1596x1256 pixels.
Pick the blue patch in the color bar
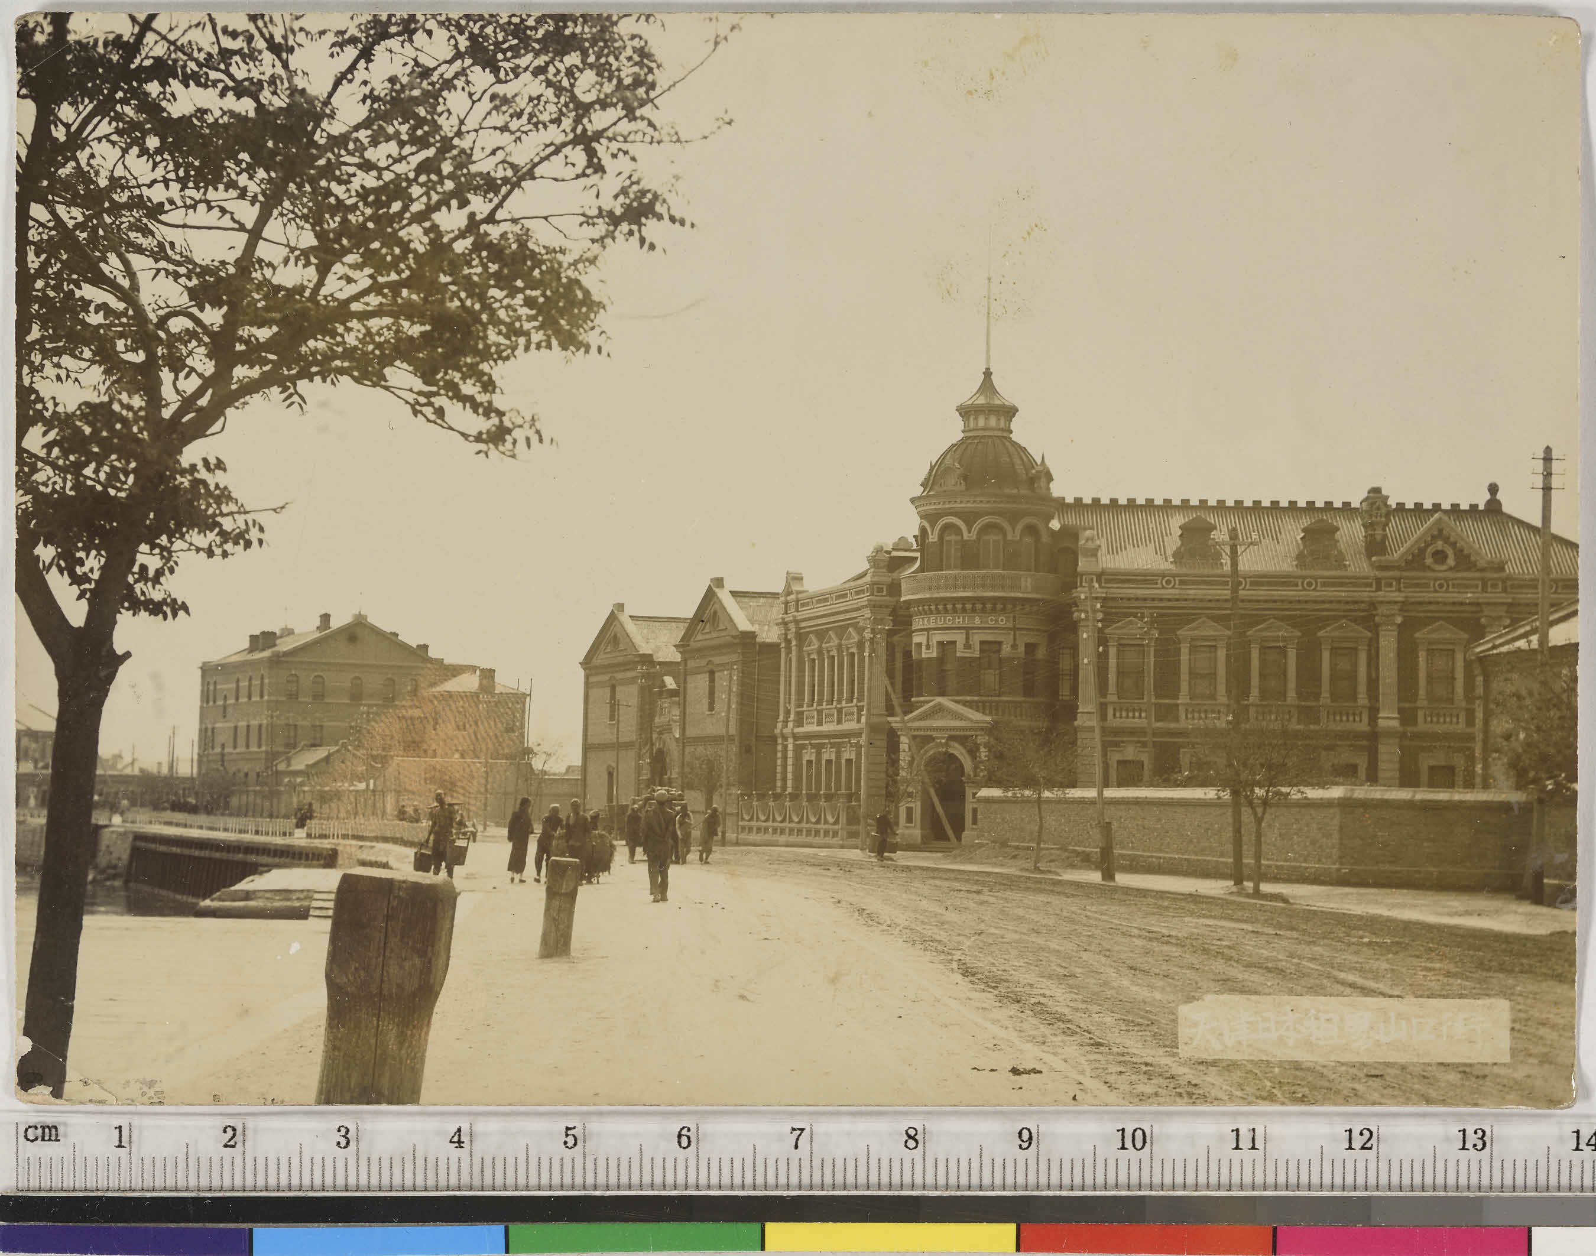[379, 1240]
